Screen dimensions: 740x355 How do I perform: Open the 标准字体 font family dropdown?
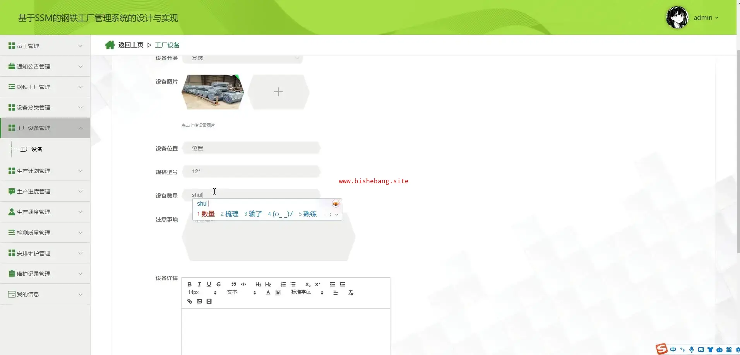307,293
